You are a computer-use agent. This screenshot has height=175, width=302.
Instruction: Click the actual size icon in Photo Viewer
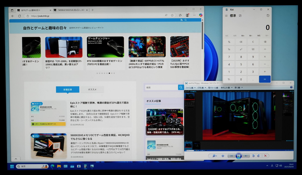(x=223, y=156)
